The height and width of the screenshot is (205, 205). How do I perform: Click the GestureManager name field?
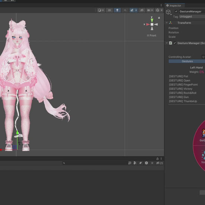coord(192,12)
